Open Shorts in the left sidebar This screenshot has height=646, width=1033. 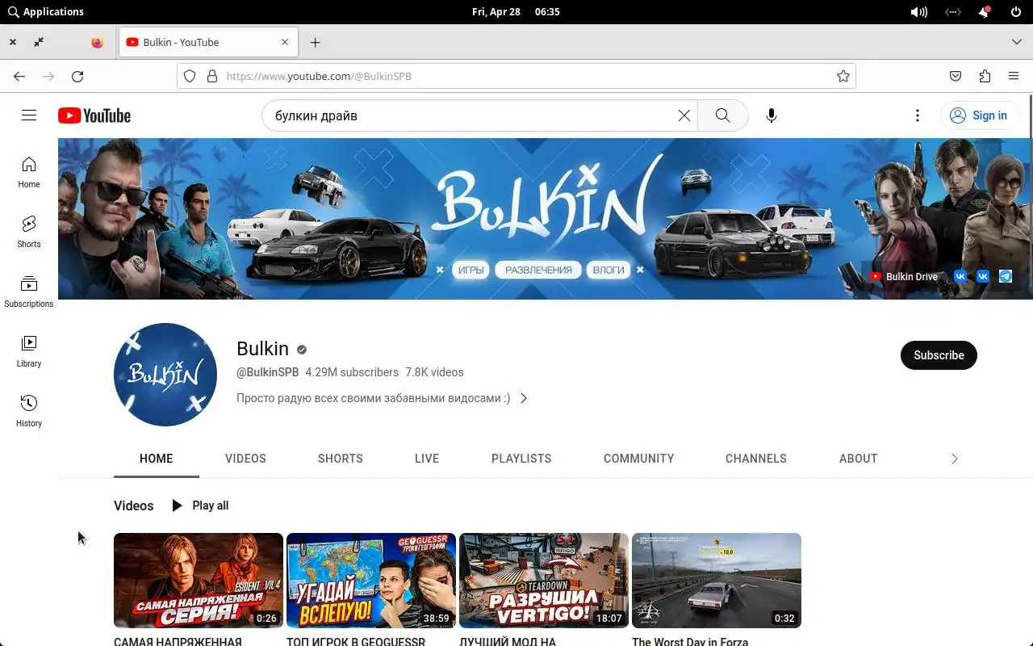pyautogui.click(x=29, y=232)
